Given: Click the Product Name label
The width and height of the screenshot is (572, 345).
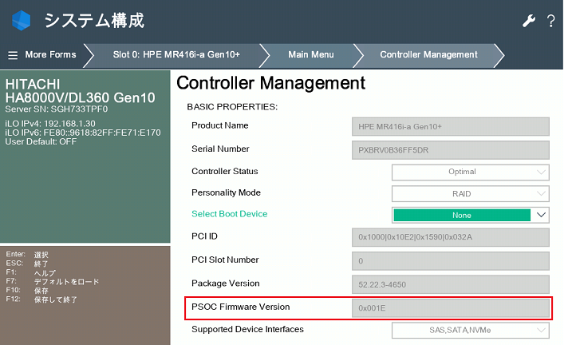Looking at the screenshot, I should pyautogui.click(x=220, y=125).
